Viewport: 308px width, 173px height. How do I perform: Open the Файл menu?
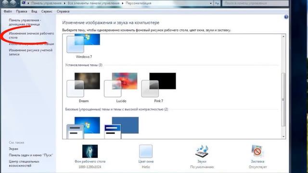tap(8, 12)
